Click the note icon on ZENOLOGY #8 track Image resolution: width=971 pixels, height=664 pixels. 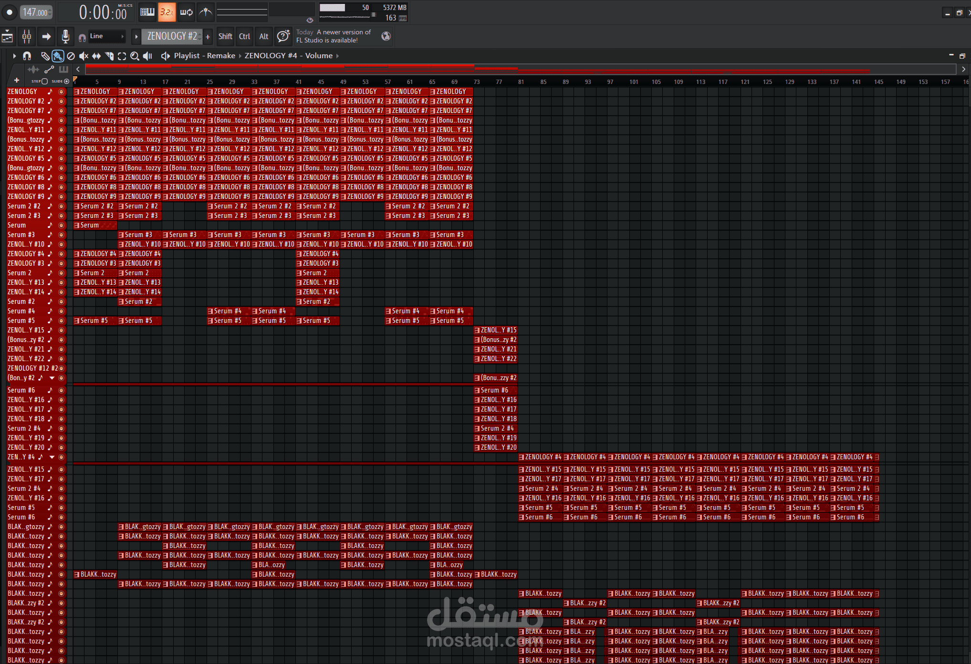coord(50,187)
